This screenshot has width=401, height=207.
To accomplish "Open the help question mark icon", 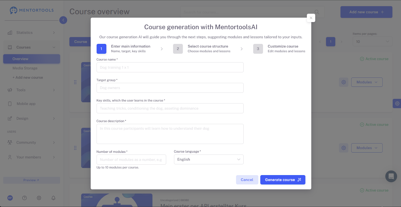I will (x=25, y=198).
